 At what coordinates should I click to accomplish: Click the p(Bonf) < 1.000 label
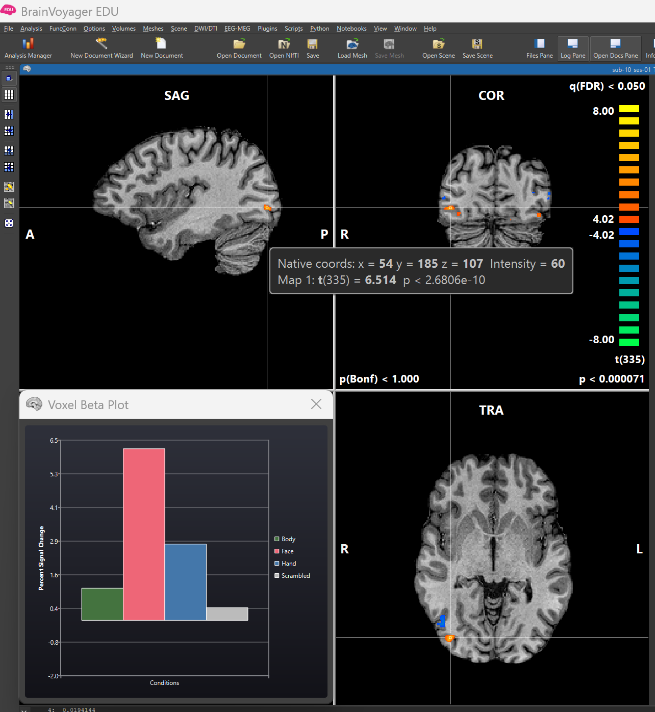click(379, 379)
